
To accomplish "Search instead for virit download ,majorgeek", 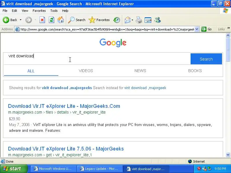I will pos(145,88).
